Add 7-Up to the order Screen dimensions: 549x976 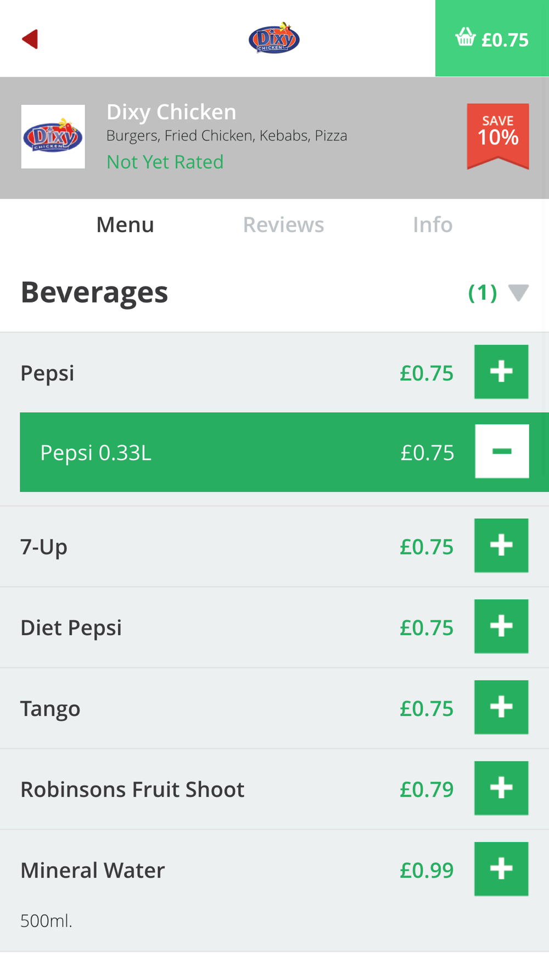coord(501,546)
